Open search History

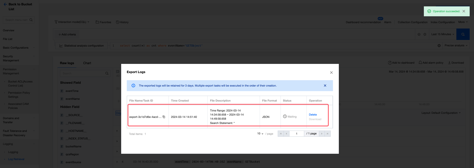122,22
